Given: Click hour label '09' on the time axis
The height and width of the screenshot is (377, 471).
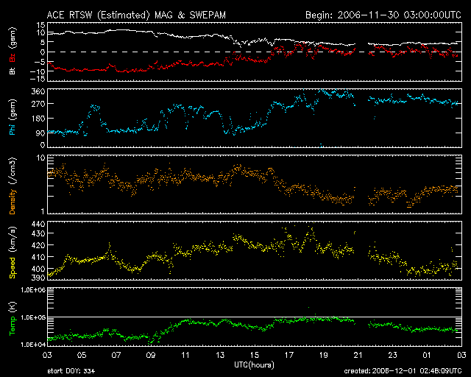Looking at the screenshot, I should click(x=151, y=356).
